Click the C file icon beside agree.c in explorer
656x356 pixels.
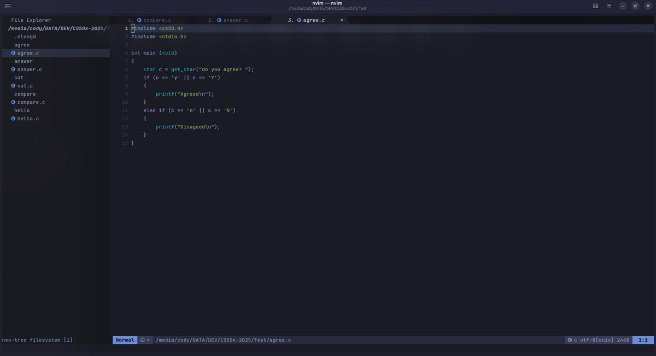(13, 53)
